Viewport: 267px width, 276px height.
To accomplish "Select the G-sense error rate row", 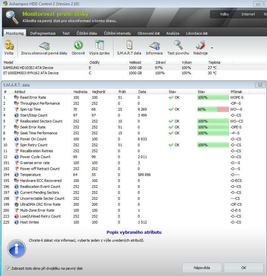I will point(134,163).
